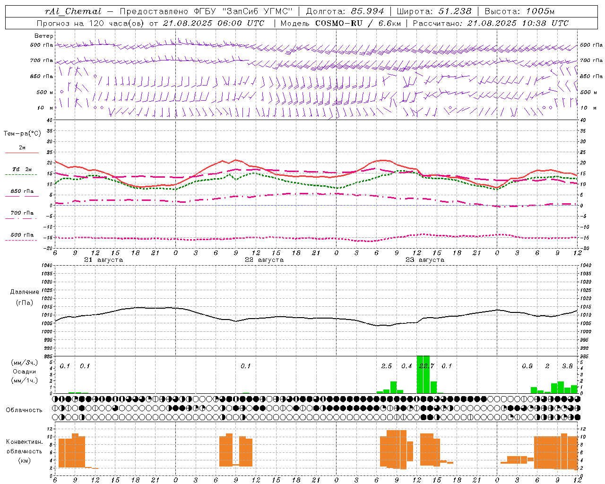The height and width of the screenshot is (484, 605).
Task: Click the 0.4 precipitation value
Action: [x=406, y=366]
